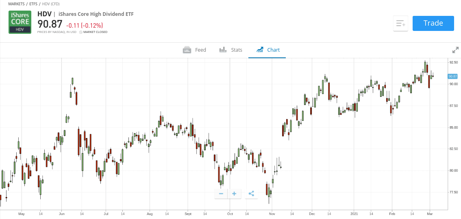
Task: Click the 80.00 price axis label
Action: tap(453, 171)
